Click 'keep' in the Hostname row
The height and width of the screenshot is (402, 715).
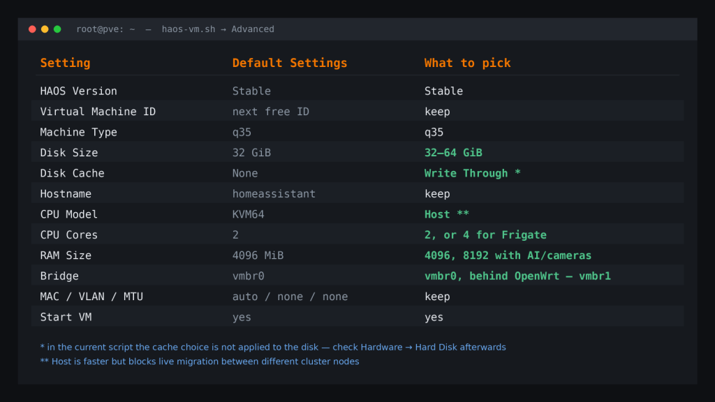[x=437, y=194]
